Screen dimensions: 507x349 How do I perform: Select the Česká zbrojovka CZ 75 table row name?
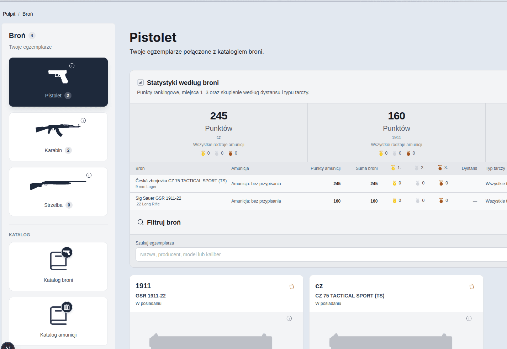coord(181,181)
